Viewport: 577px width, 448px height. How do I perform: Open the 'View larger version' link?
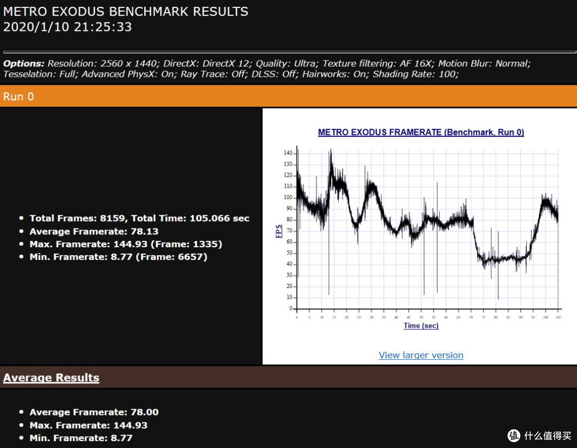420,355
